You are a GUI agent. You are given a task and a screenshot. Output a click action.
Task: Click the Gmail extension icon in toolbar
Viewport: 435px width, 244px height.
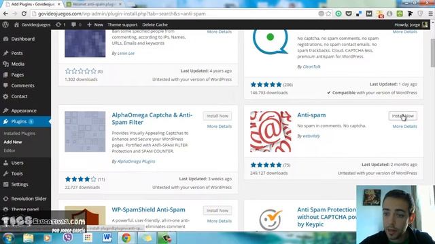click(369, 14)
